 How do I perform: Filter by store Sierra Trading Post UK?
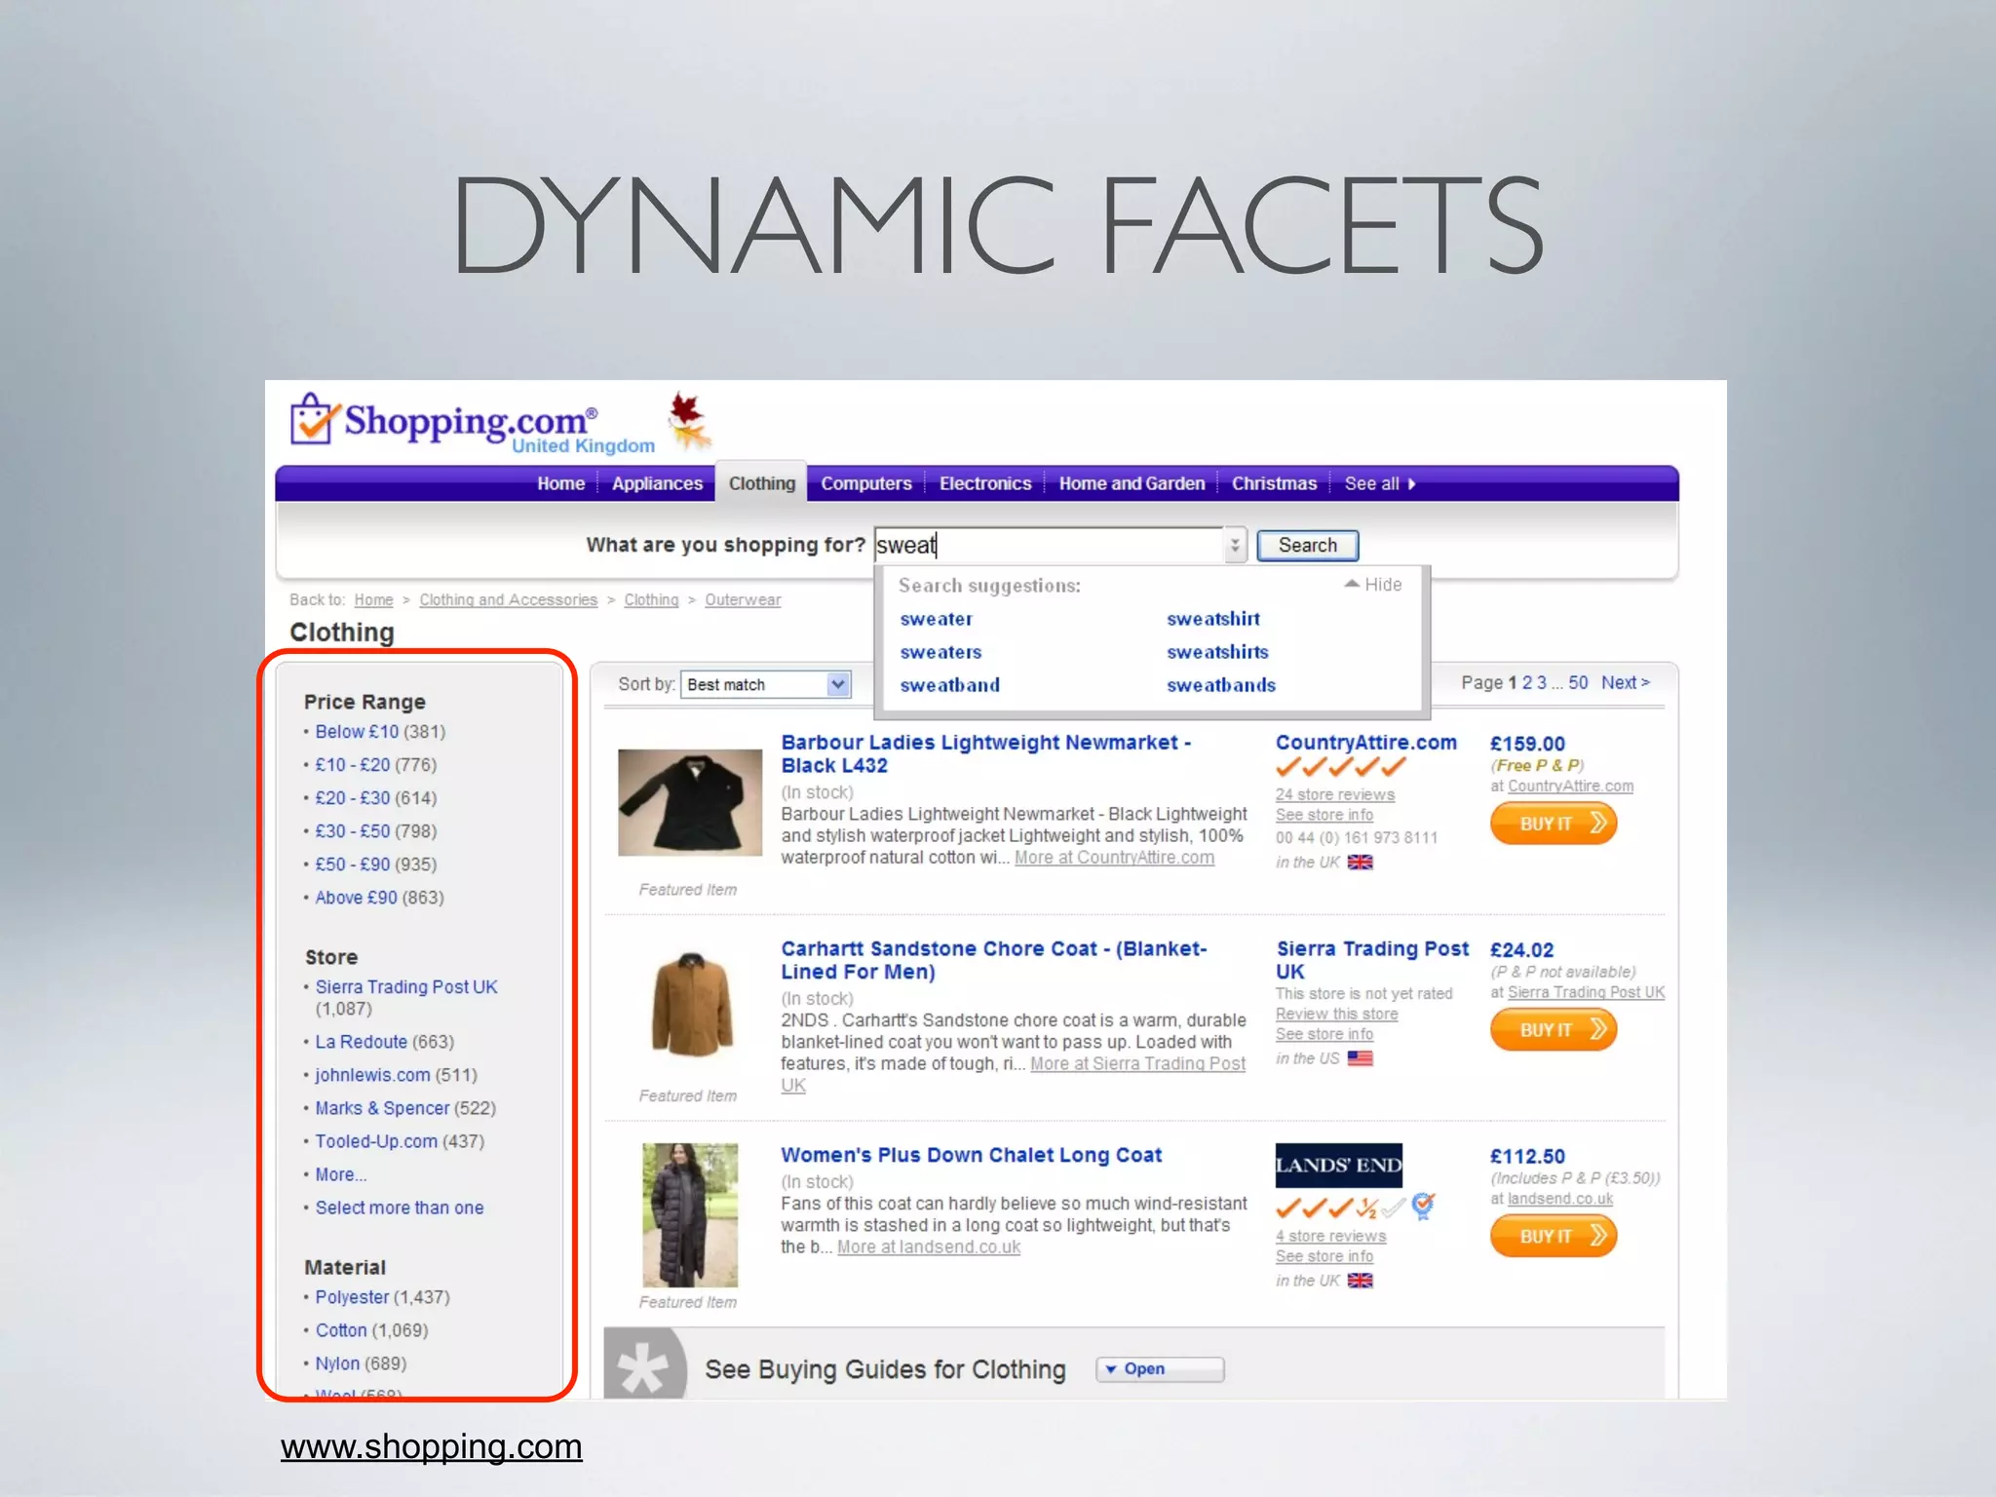coord(405,987)
